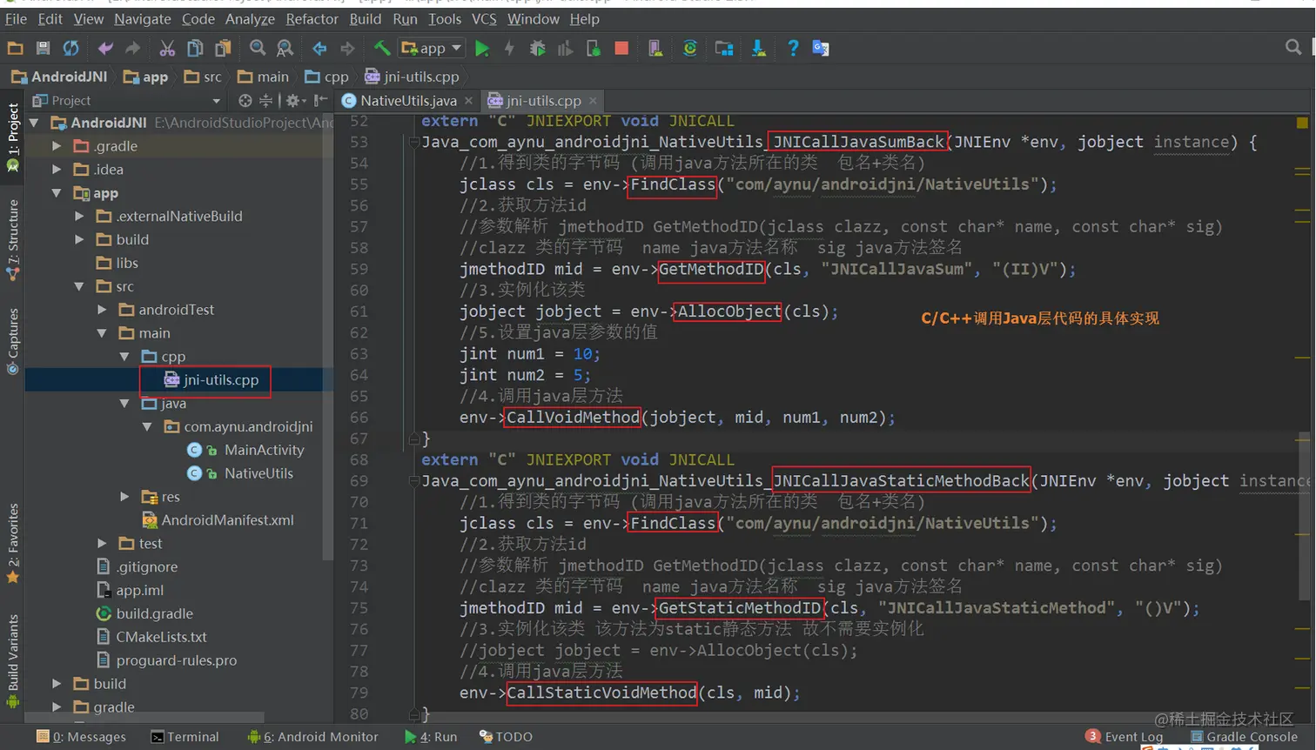Close the jni-utils.cpp tab

593,101
